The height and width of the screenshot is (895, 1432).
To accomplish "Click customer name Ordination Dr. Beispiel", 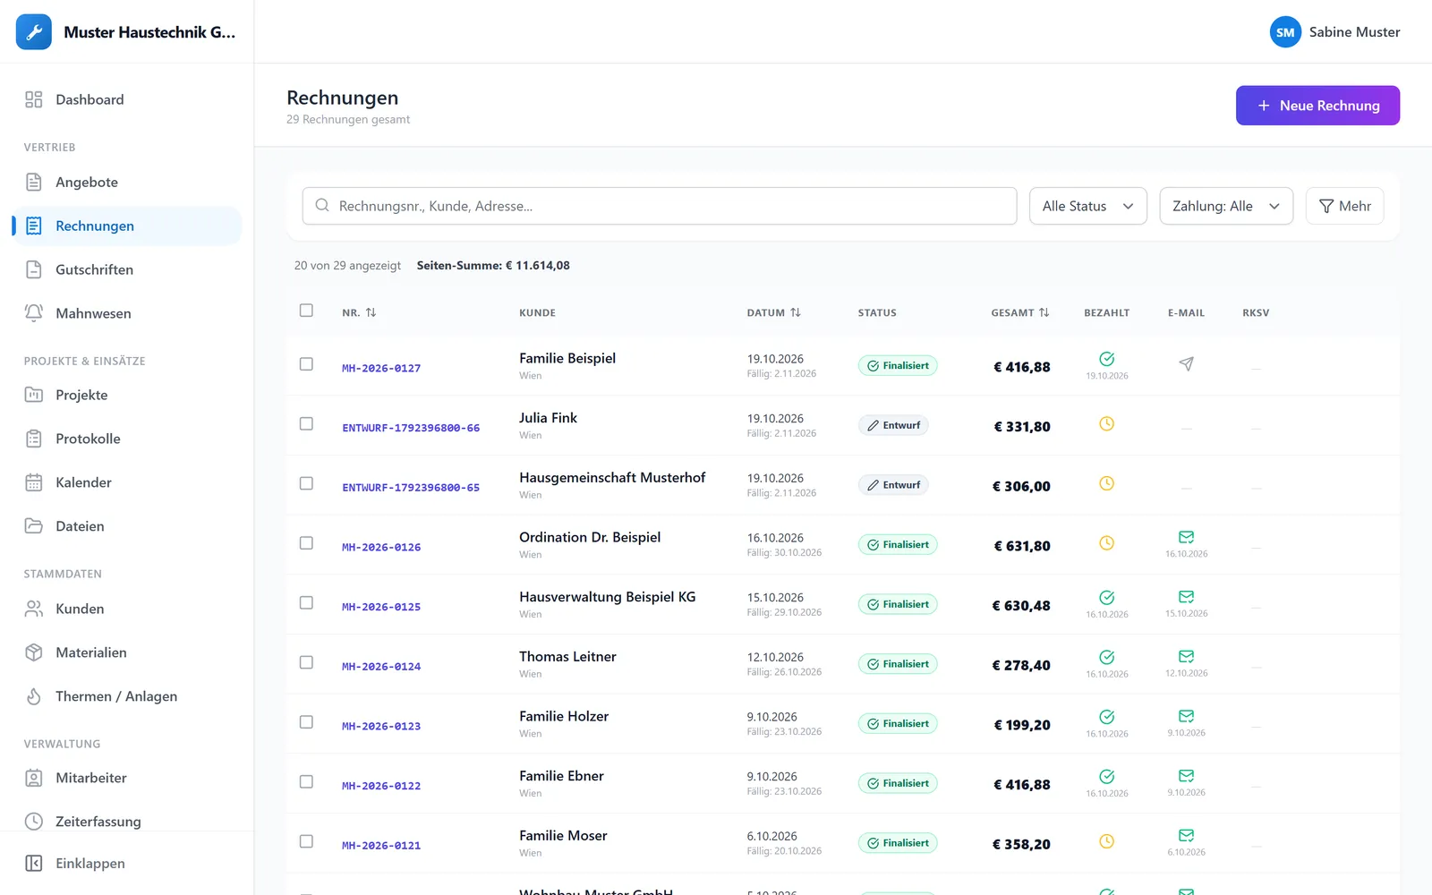I will point(590,537).
